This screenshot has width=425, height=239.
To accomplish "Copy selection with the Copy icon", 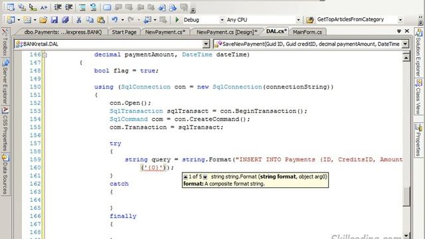I will (90, 20).
